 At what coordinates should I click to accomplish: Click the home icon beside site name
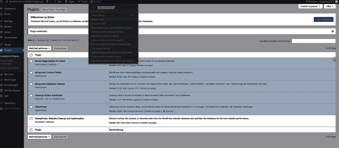click(7, 2)
